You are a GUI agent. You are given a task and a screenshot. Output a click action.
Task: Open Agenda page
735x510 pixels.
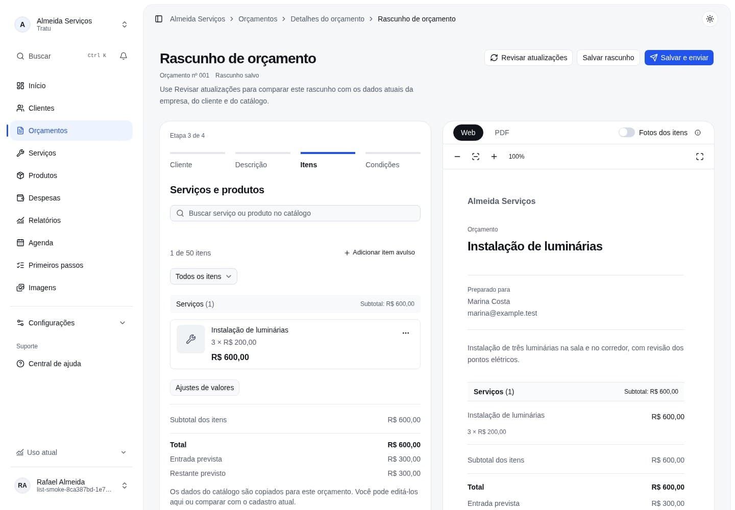point(71,243)
